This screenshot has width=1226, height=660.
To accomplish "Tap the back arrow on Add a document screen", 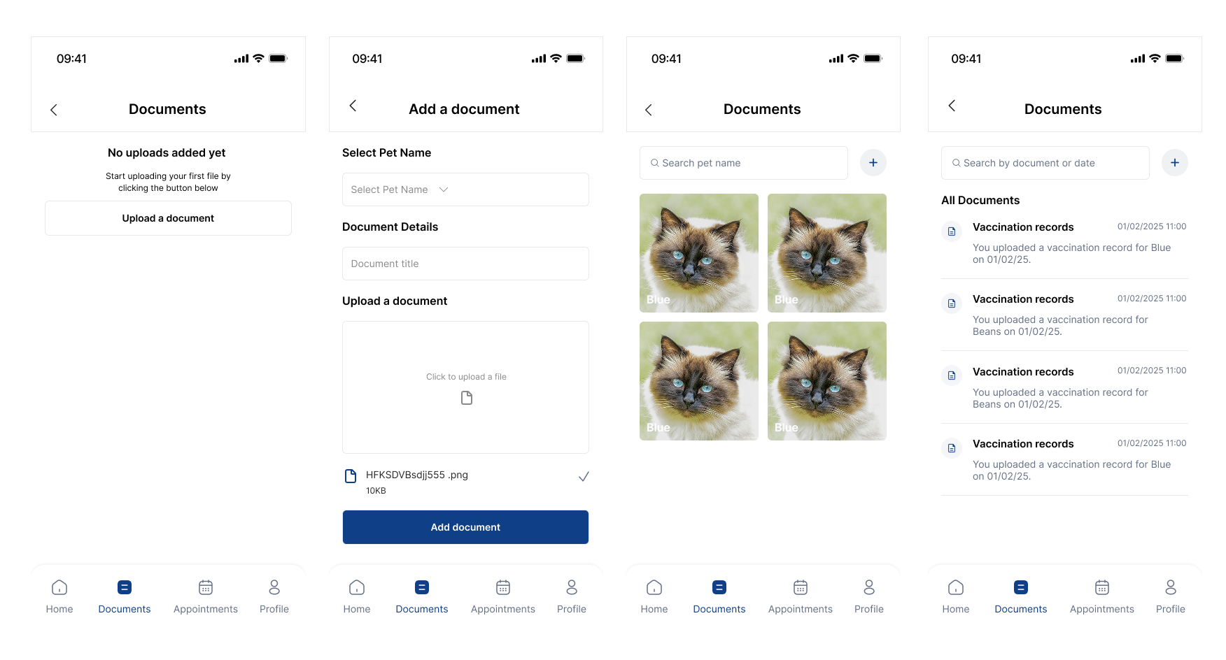I will point(353,106).
